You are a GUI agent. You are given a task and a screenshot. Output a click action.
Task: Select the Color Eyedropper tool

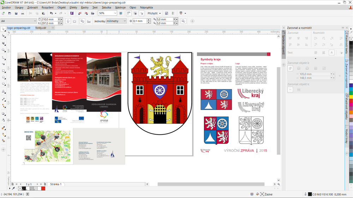pyautogui.click(x=4, y=128)
